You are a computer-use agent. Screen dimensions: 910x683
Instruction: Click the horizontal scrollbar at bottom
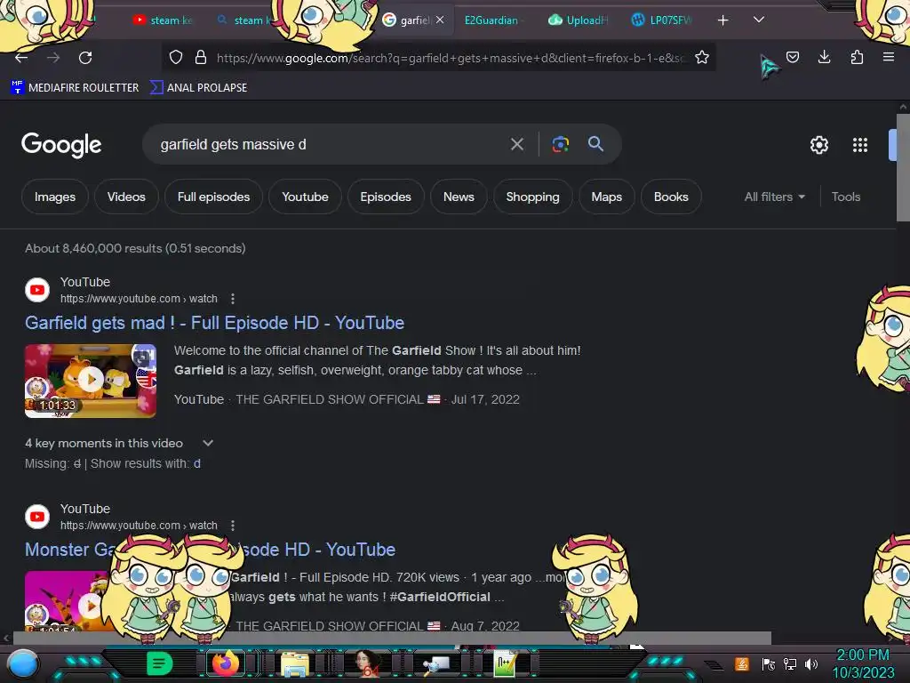[392, 639]
